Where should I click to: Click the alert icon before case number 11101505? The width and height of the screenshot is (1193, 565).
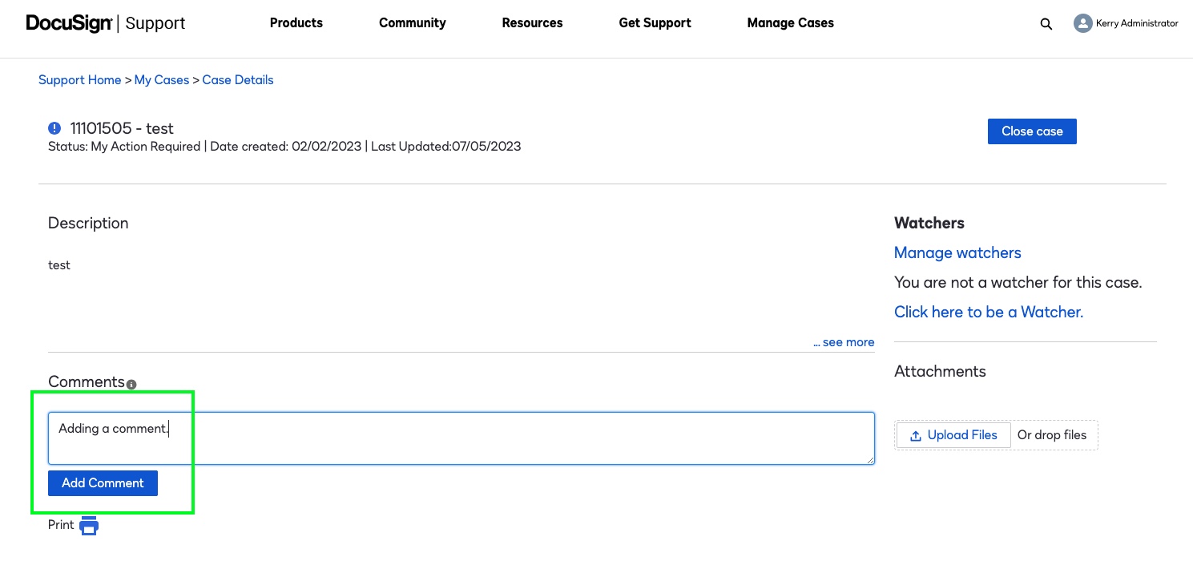pos(54,128)
